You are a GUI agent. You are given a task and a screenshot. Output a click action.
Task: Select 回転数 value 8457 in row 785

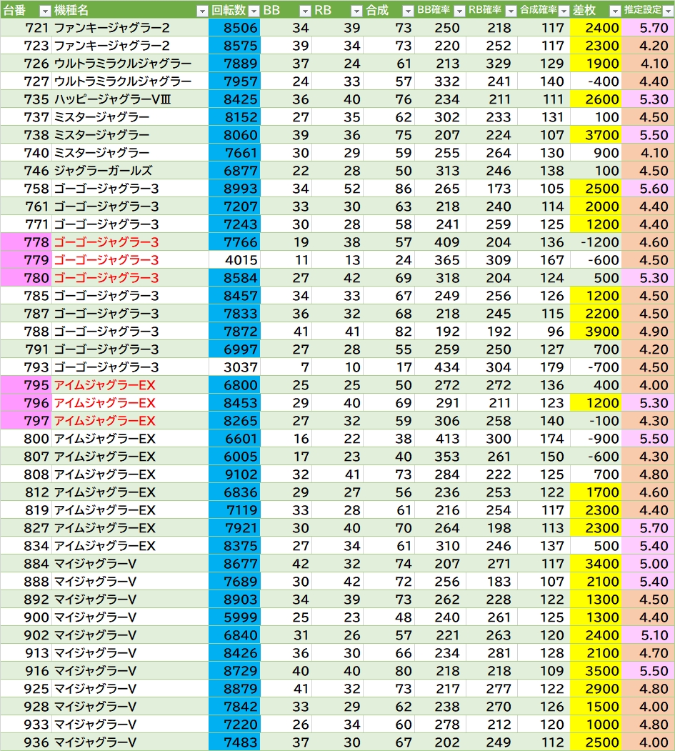[234, 296]
